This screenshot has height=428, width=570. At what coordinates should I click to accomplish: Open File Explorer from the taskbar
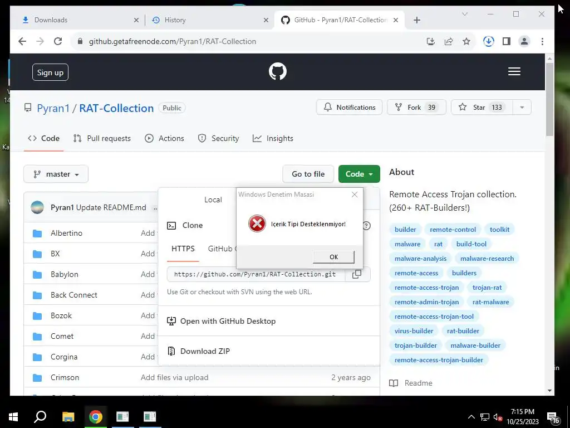tap(68, 417)
